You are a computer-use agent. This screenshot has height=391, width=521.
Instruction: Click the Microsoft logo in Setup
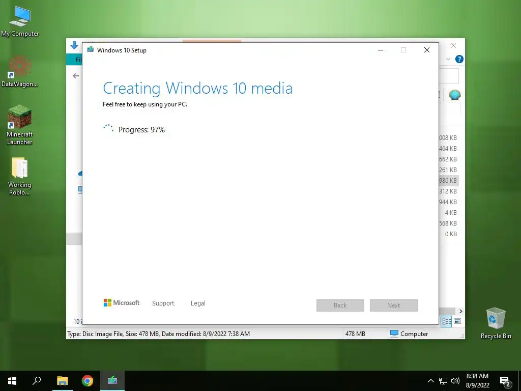pos(122,303)
